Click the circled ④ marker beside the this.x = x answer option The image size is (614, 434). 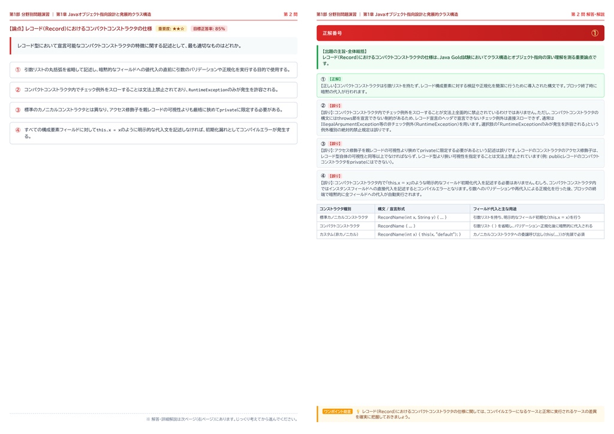pyautogui.click(x=17, y=130)
